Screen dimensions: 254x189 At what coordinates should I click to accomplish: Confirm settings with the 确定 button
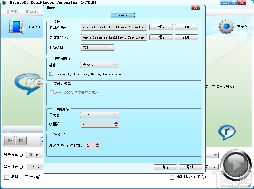pyautogui.click(x=165, y=167)
